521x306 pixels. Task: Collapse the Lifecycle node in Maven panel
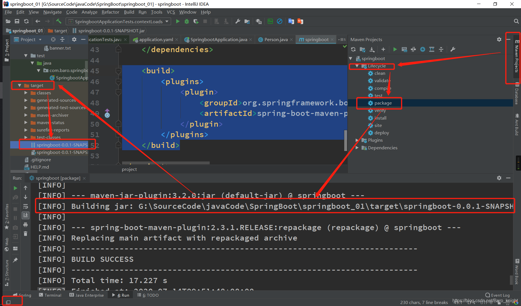coord(357,66)
